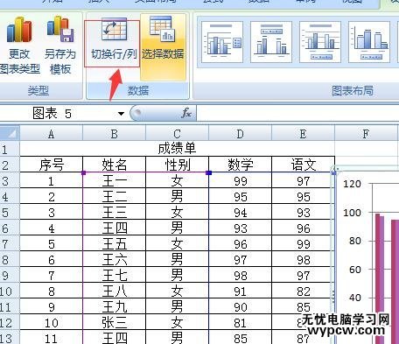399x344 pixels.
Task: Click the 类型 group label
Action: click(x=38, y=90)
